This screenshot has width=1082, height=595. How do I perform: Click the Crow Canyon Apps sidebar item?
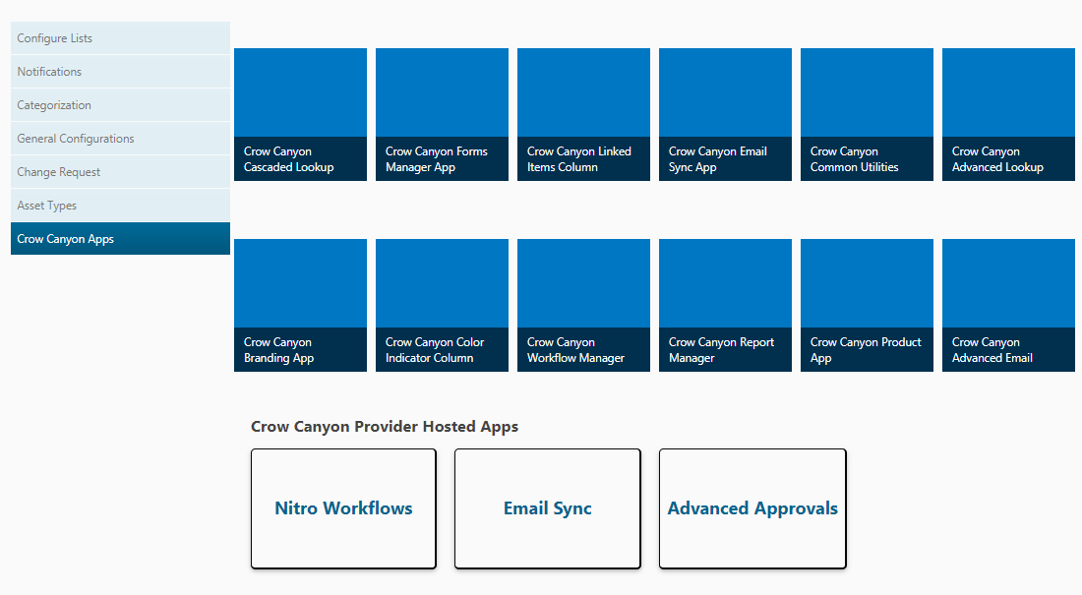120,239
